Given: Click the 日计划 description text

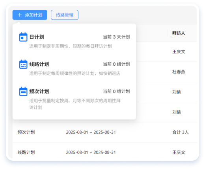Looking at the screenshot, I should click(71, 46).
